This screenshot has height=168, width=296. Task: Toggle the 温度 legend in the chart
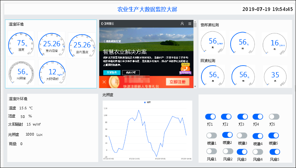[147, 102]
